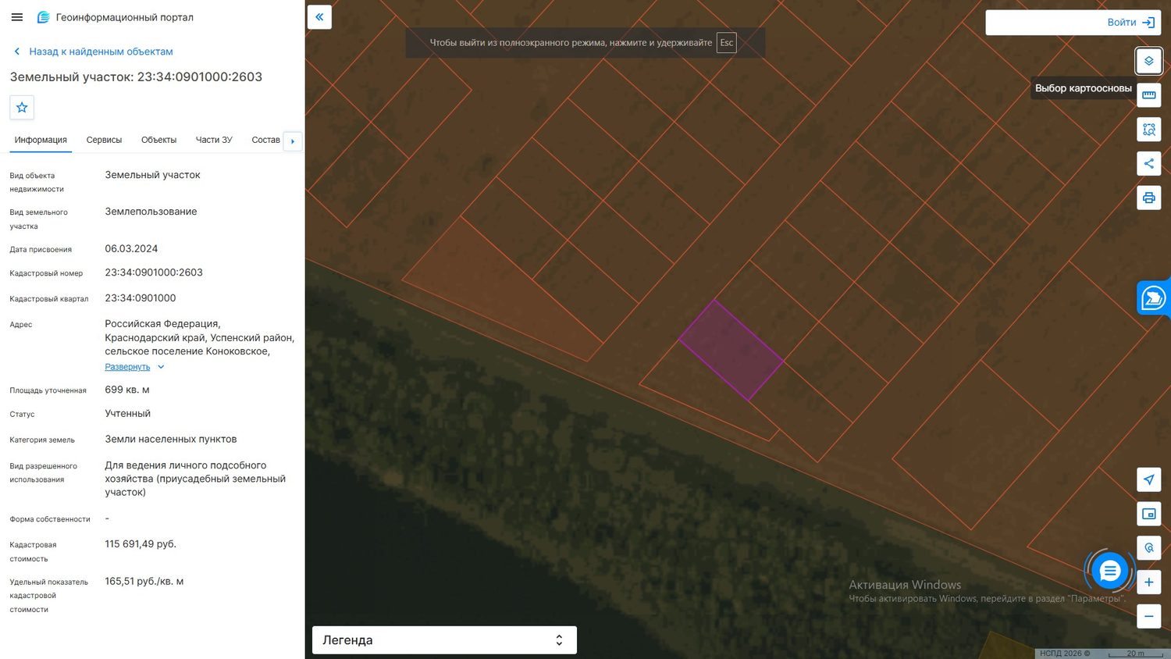
Task: Locate my position with arrow icon
Action: pos(1148,479)
